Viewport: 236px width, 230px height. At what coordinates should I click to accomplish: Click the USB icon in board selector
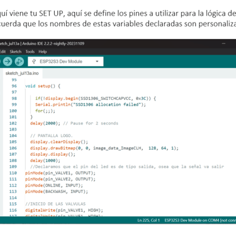(34, 62)
